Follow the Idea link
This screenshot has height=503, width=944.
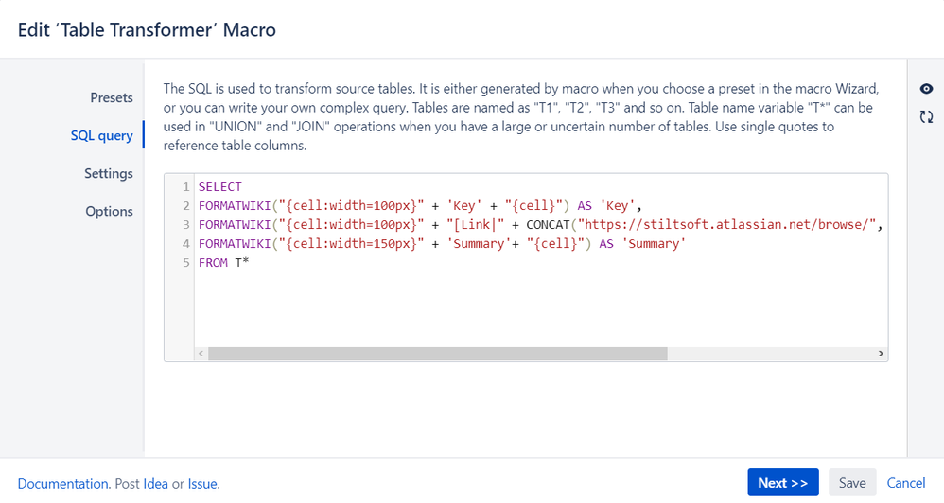(x=155, y=484)
